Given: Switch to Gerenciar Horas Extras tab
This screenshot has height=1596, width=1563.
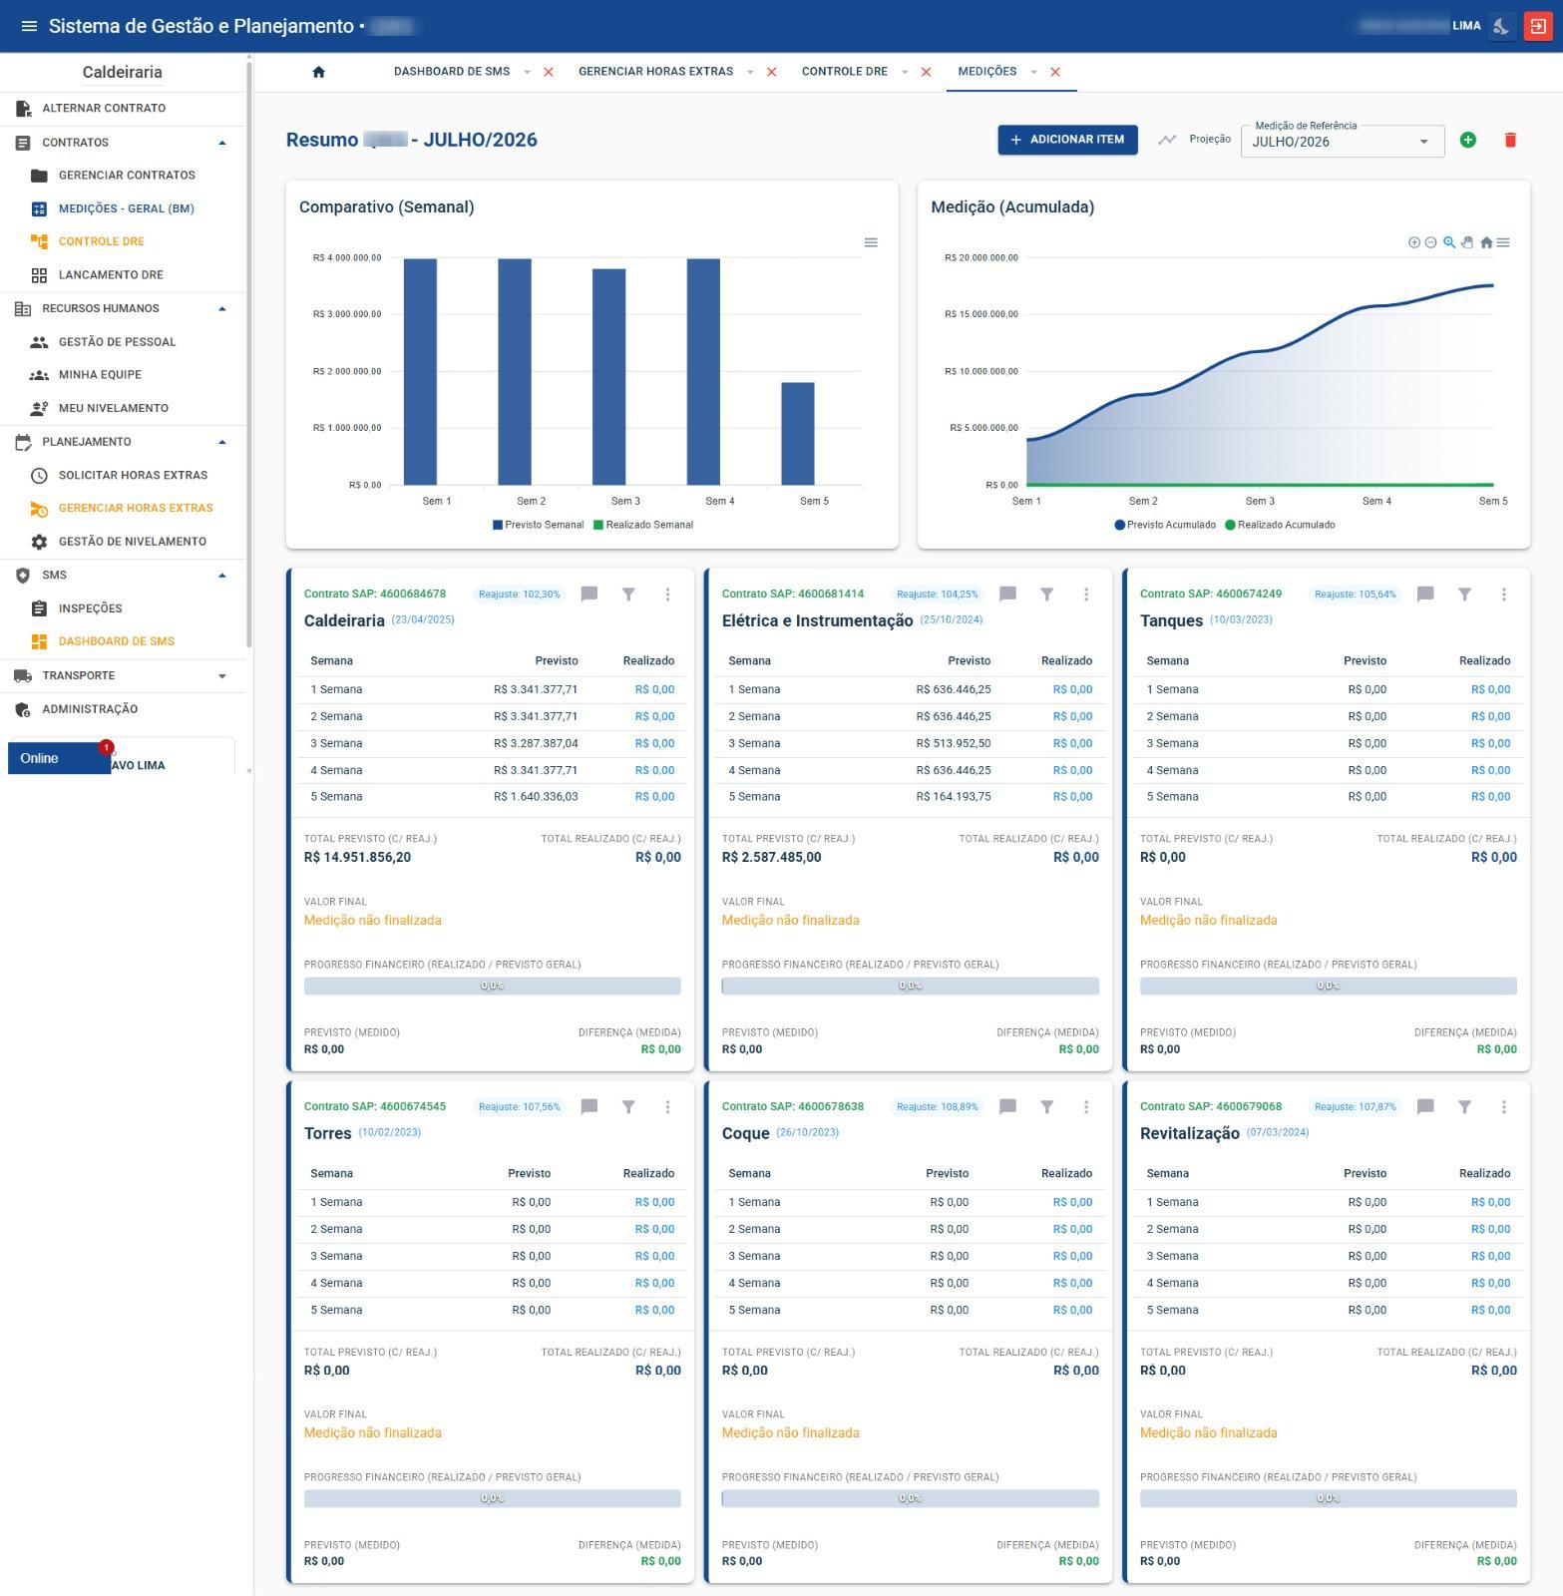Looking at the screenshot, I should [655, 72].
